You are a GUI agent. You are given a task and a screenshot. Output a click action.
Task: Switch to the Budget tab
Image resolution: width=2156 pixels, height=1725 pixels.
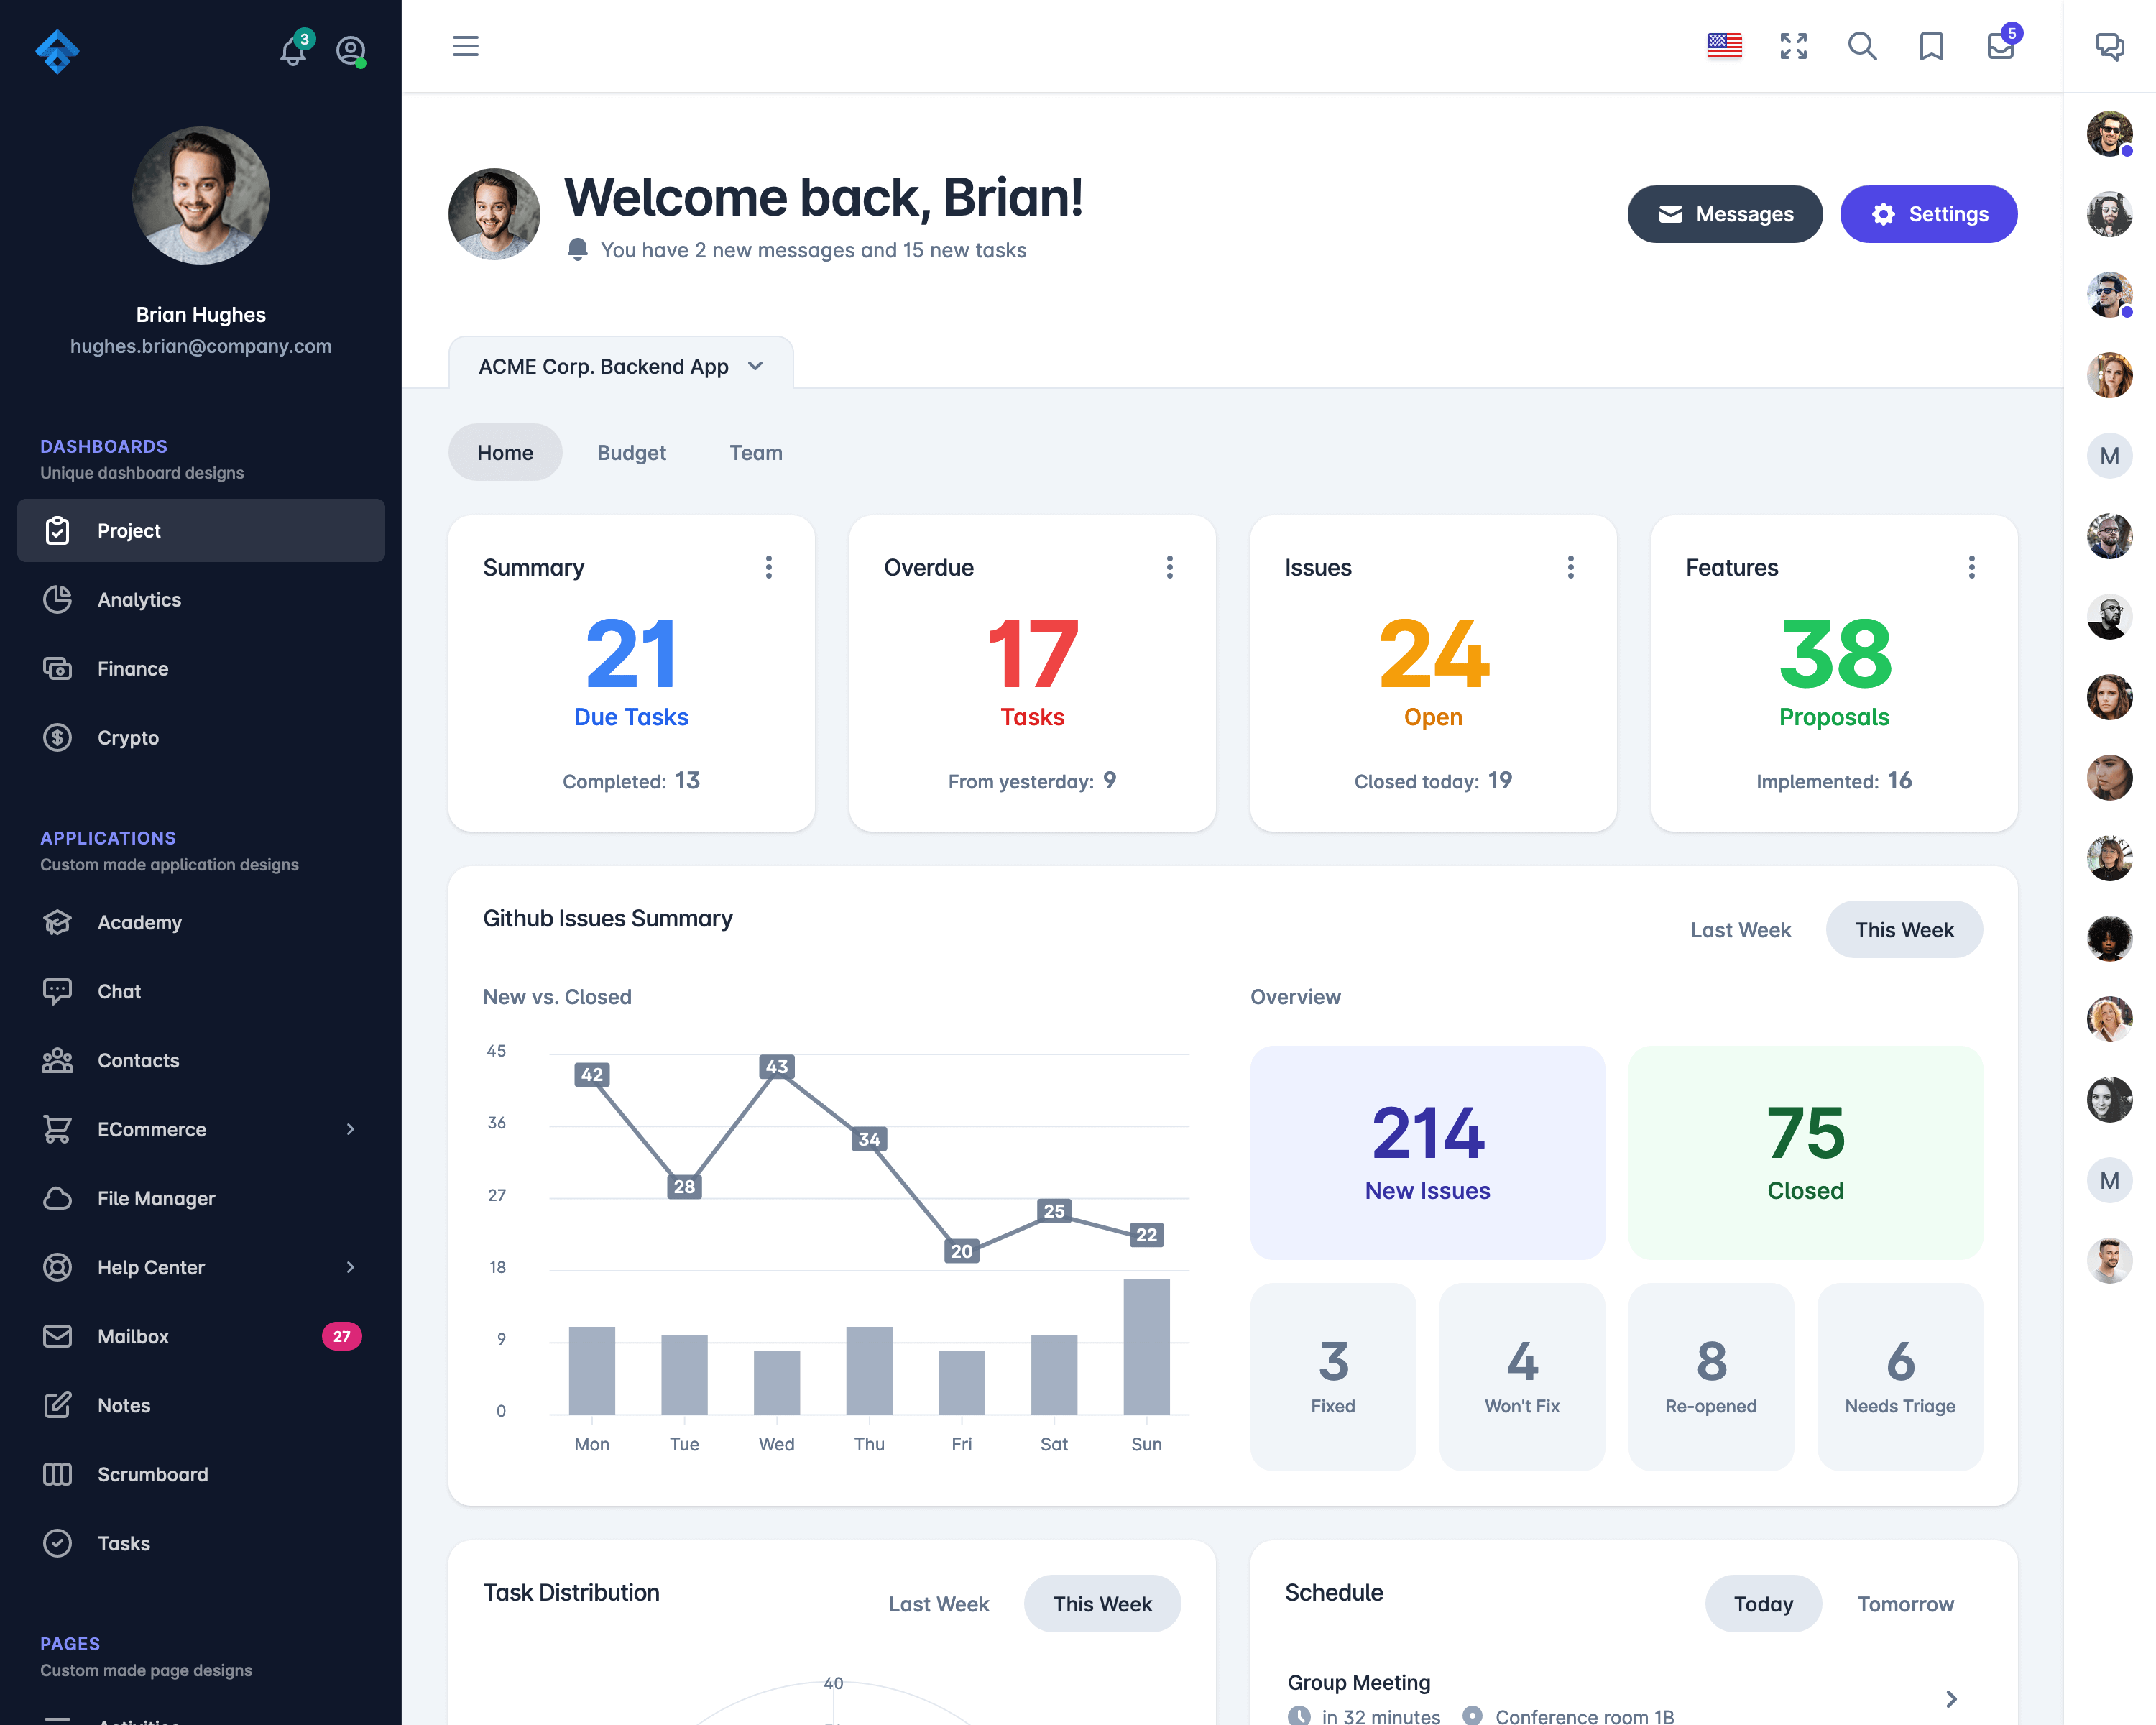click(x=630, y=452)
